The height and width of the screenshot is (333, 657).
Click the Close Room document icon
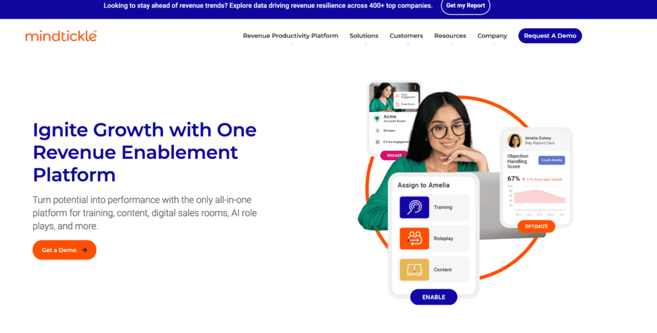[398, 104]
